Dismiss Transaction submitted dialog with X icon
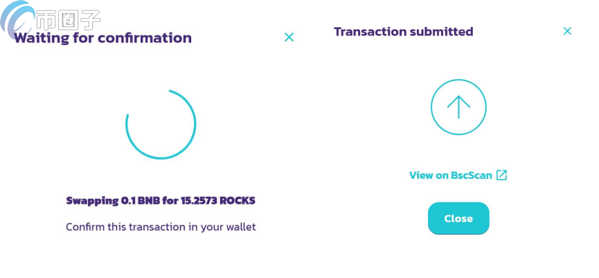 pyautogui.click(x=567, y=31)
